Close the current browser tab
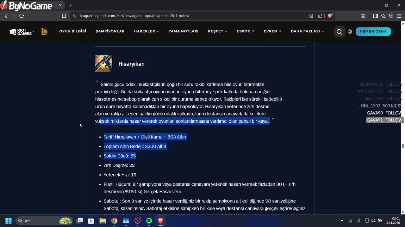 coord(60,5)
